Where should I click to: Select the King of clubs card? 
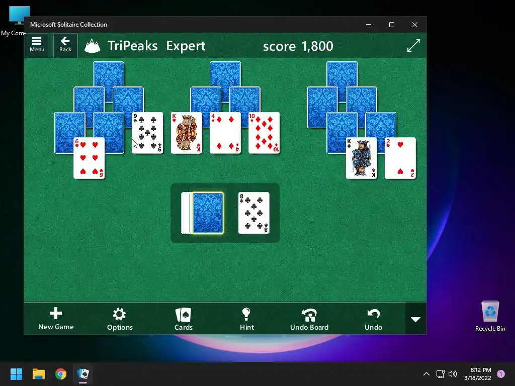361,158
